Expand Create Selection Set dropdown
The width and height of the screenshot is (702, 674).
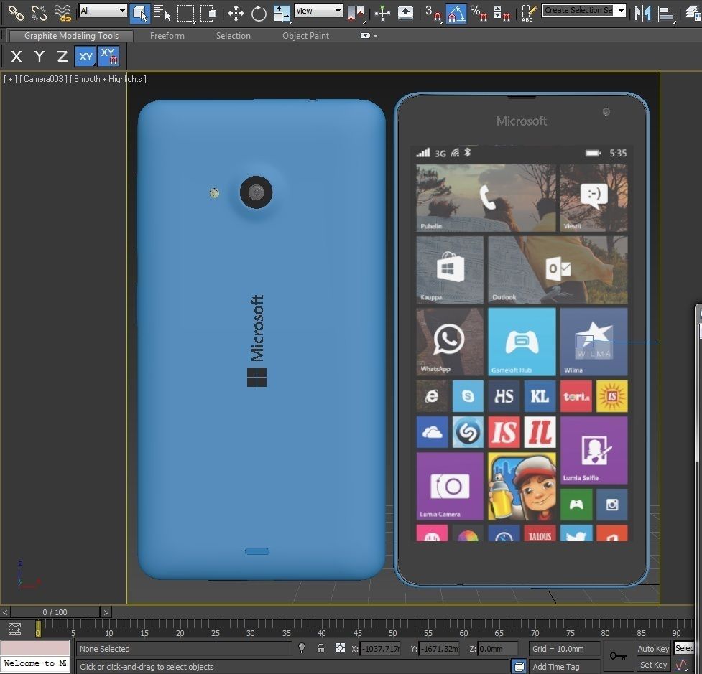coord(621,10)
